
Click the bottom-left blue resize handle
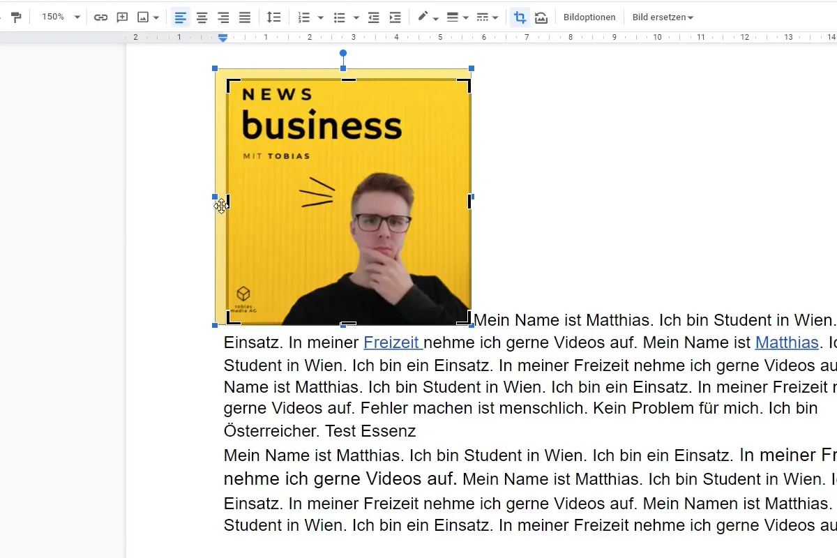click(215, 325)
